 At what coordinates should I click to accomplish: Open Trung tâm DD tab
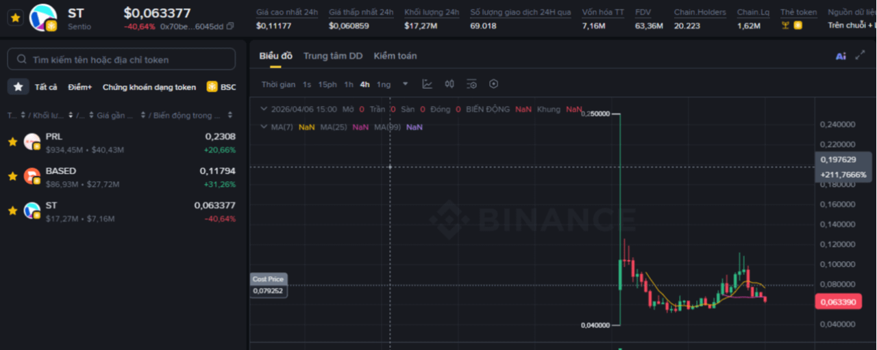coord(333,56)
